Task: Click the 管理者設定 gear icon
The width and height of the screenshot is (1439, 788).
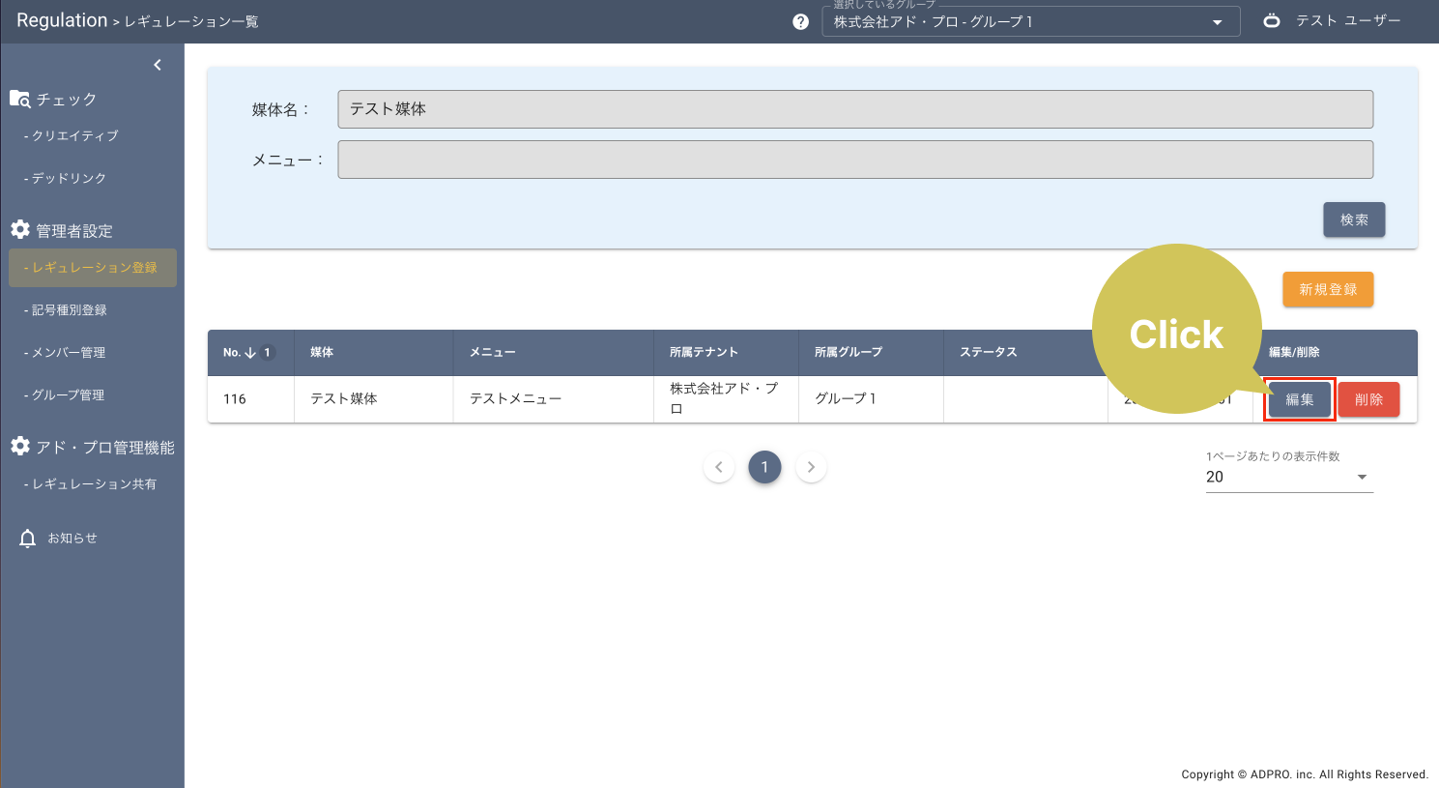Action: click(18, 230)
